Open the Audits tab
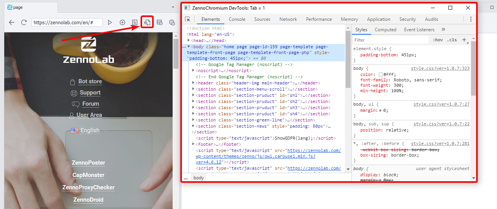The width and height of the screenshot is (497, 209). [432, 19]
